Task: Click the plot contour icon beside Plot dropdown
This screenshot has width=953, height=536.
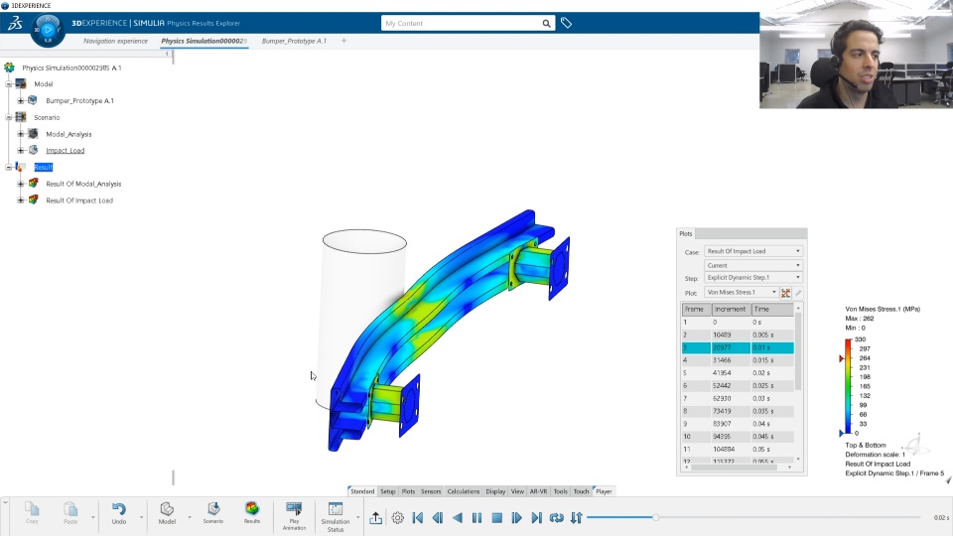Action: pos(786,293)
